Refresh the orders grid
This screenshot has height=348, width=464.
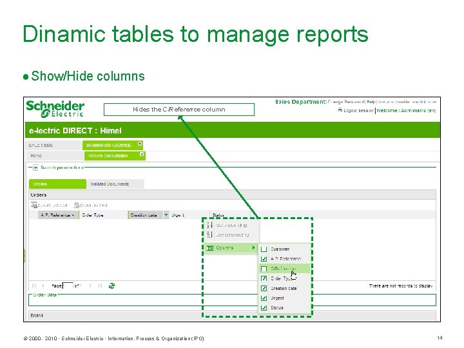pos(111,286)
